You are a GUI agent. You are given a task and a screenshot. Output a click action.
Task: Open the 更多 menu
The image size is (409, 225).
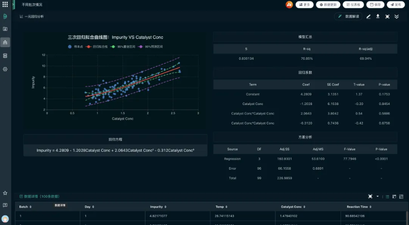(x=304, y=4)
